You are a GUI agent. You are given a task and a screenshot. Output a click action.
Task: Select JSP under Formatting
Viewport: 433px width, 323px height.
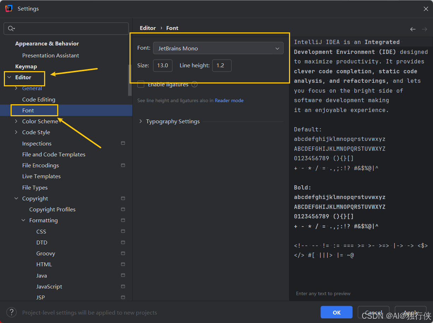pos(41,297)
